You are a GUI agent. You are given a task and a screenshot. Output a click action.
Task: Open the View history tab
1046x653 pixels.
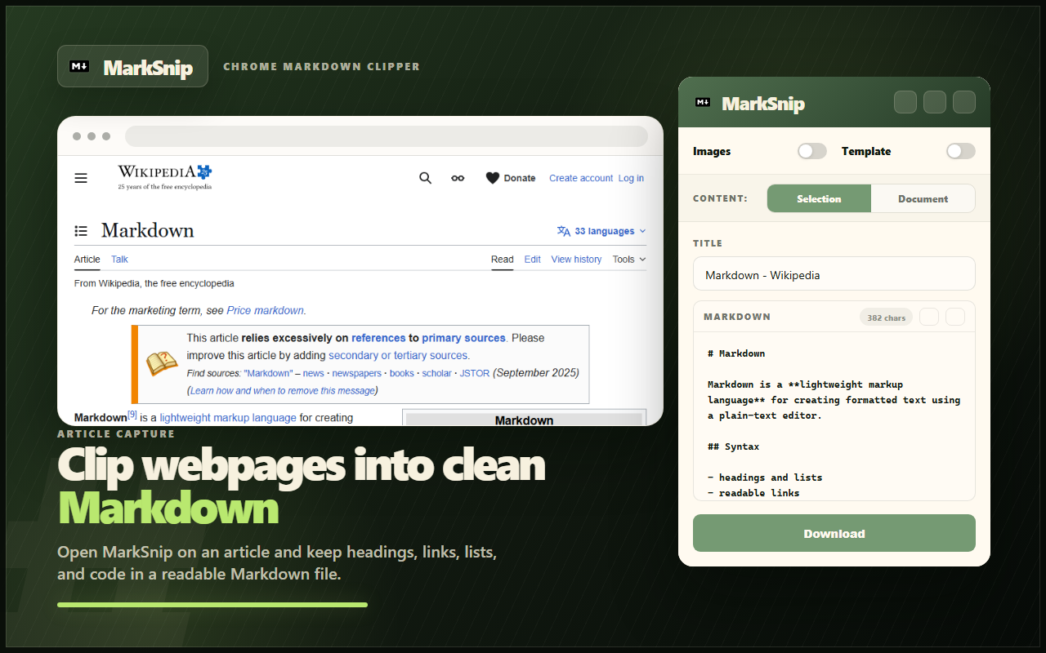tap(576, 260)
